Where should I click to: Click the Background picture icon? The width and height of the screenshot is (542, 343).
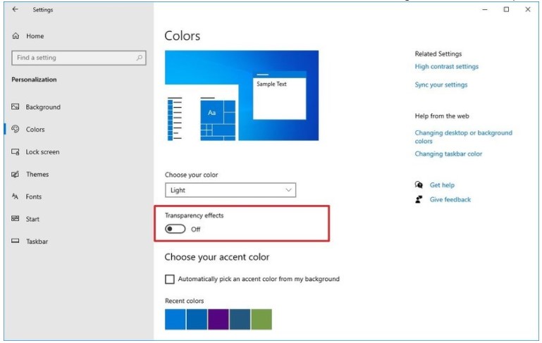[x=16, y=107]
